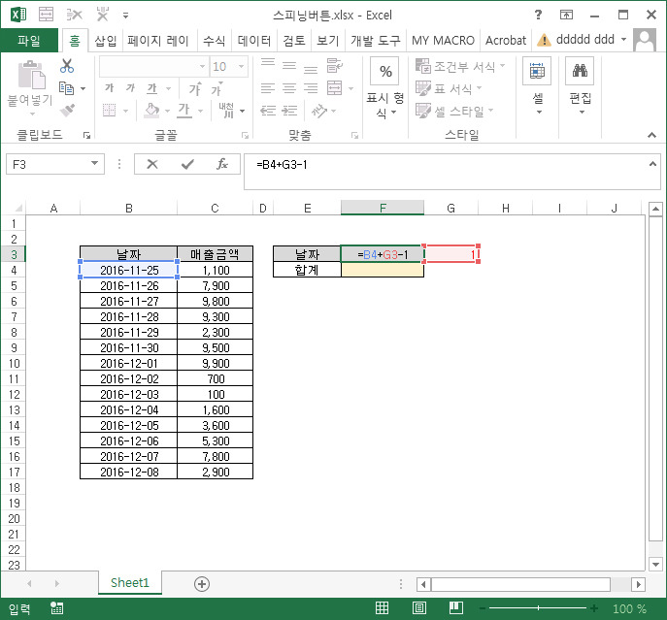
Task: Switch to the 삽입 (Insert) tab
Action: coord(105,41)
